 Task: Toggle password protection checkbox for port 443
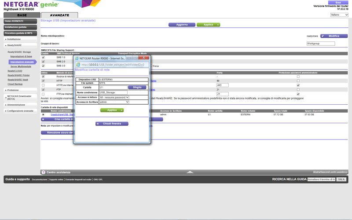click(x=298, y=85)
